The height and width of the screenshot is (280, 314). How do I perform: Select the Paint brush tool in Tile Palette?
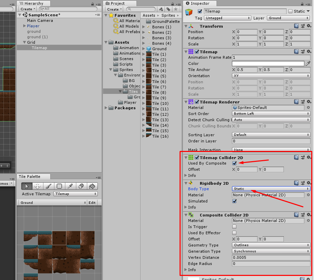pyautogui.click(x=49, y=186)
